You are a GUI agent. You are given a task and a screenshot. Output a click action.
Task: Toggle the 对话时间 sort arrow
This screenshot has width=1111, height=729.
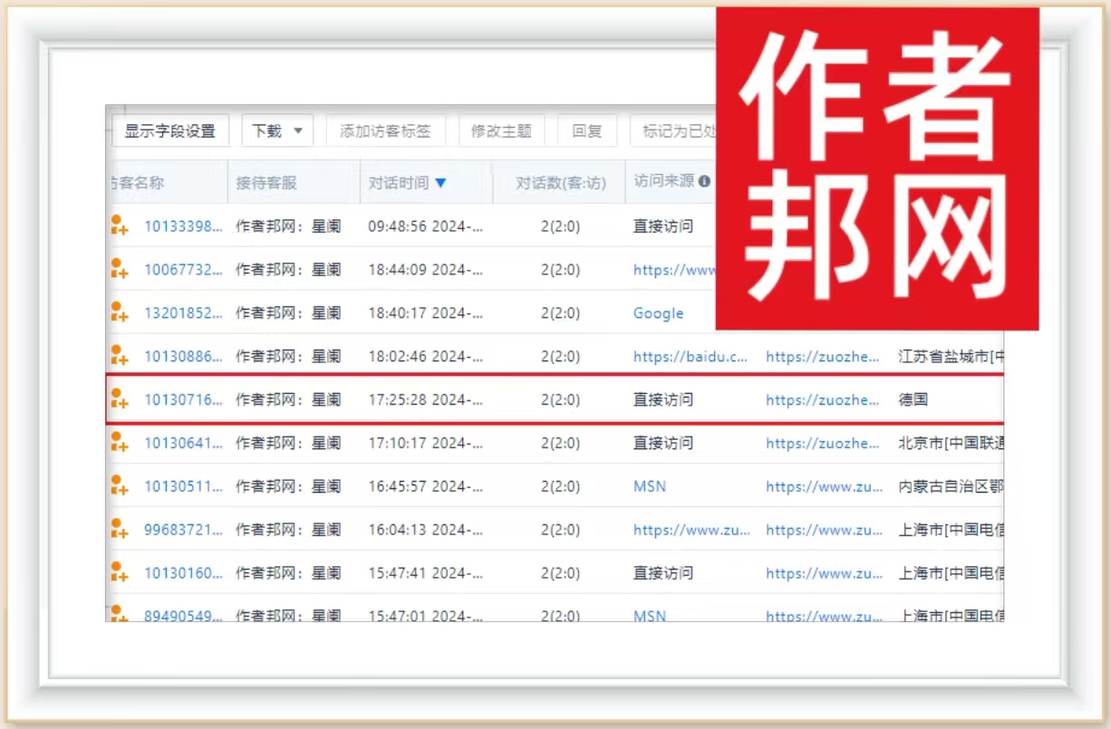(440, 183)
